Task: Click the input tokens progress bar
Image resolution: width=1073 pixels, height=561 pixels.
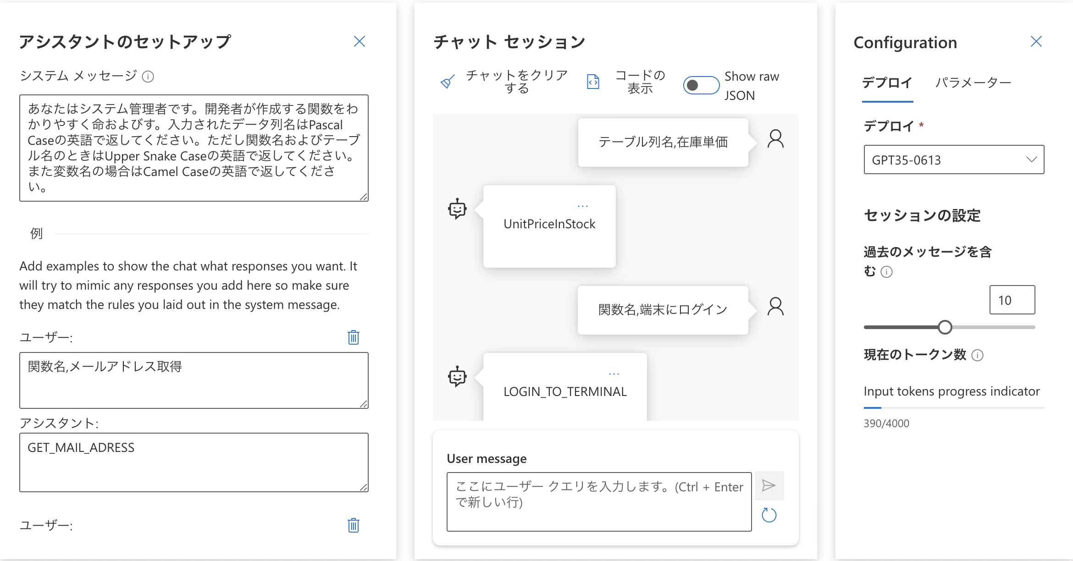Action: coord(954,407)
